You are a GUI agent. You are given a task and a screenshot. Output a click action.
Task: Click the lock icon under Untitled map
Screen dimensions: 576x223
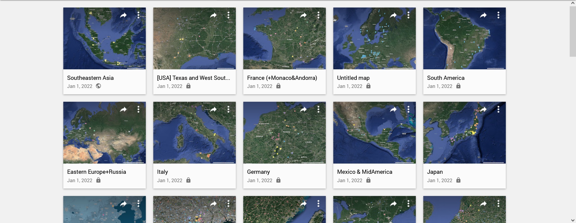[368, 86]
